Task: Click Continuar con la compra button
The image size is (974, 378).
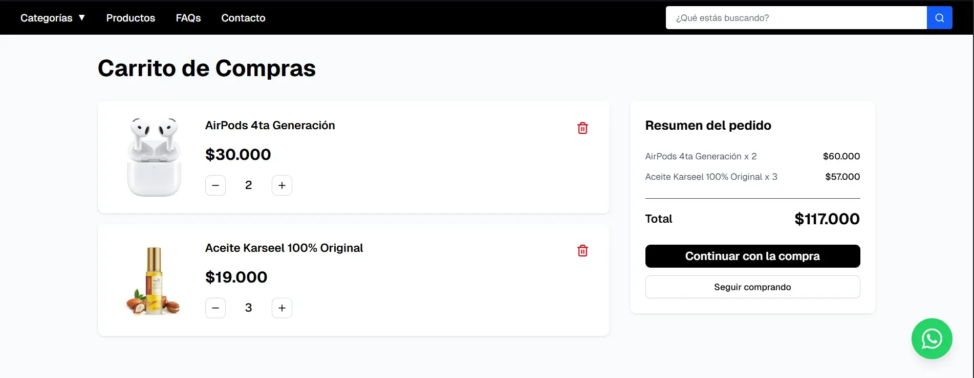Action: 752,256
